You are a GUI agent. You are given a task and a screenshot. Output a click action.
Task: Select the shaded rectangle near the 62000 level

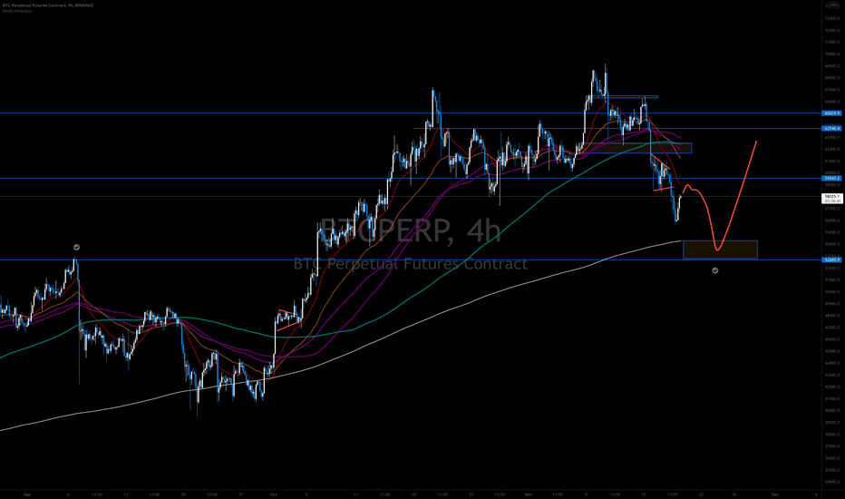pyautogui.click(x=637, y=148)
